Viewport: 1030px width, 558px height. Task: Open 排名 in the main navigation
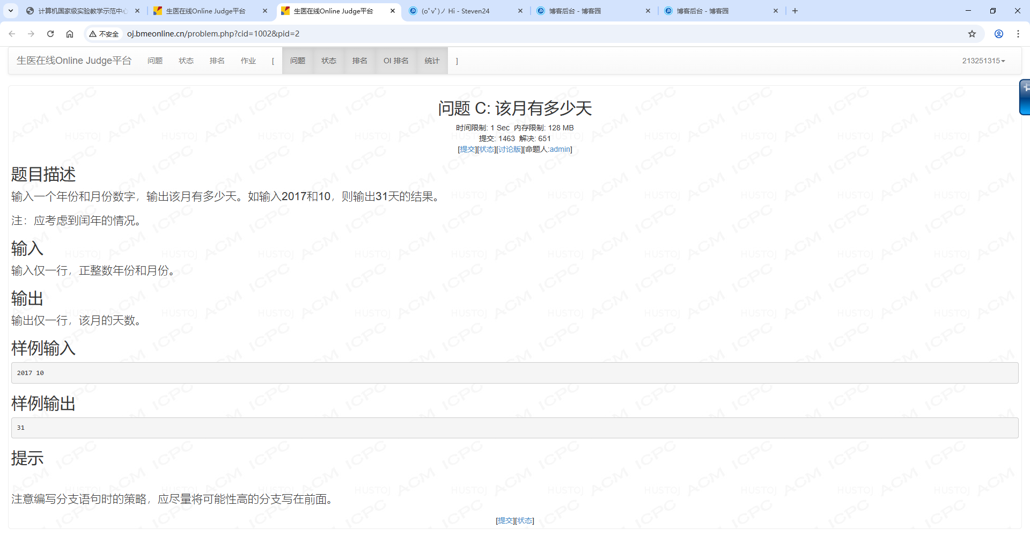point(217,61)
